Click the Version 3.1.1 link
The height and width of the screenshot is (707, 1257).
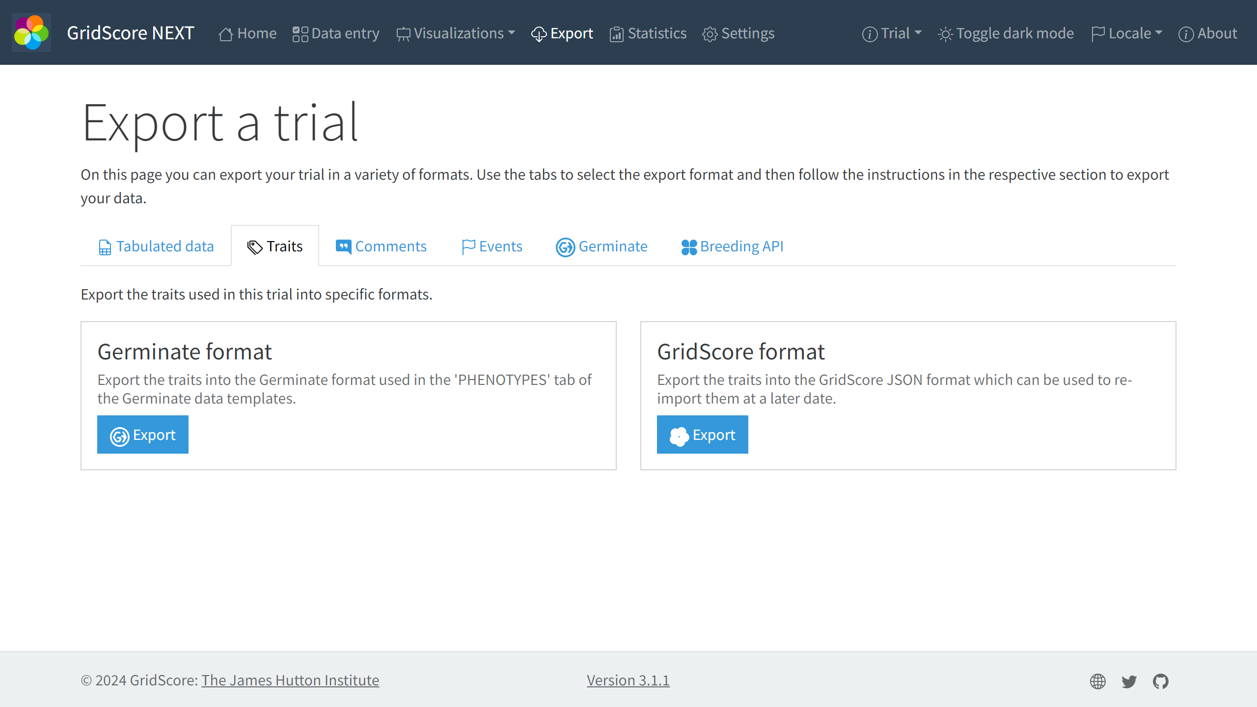(628, 680)
